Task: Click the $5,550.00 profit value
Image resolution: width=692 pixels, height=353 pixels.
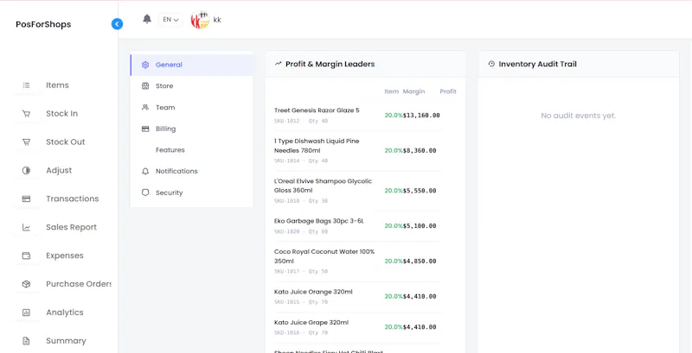Action: coord(420,191)
